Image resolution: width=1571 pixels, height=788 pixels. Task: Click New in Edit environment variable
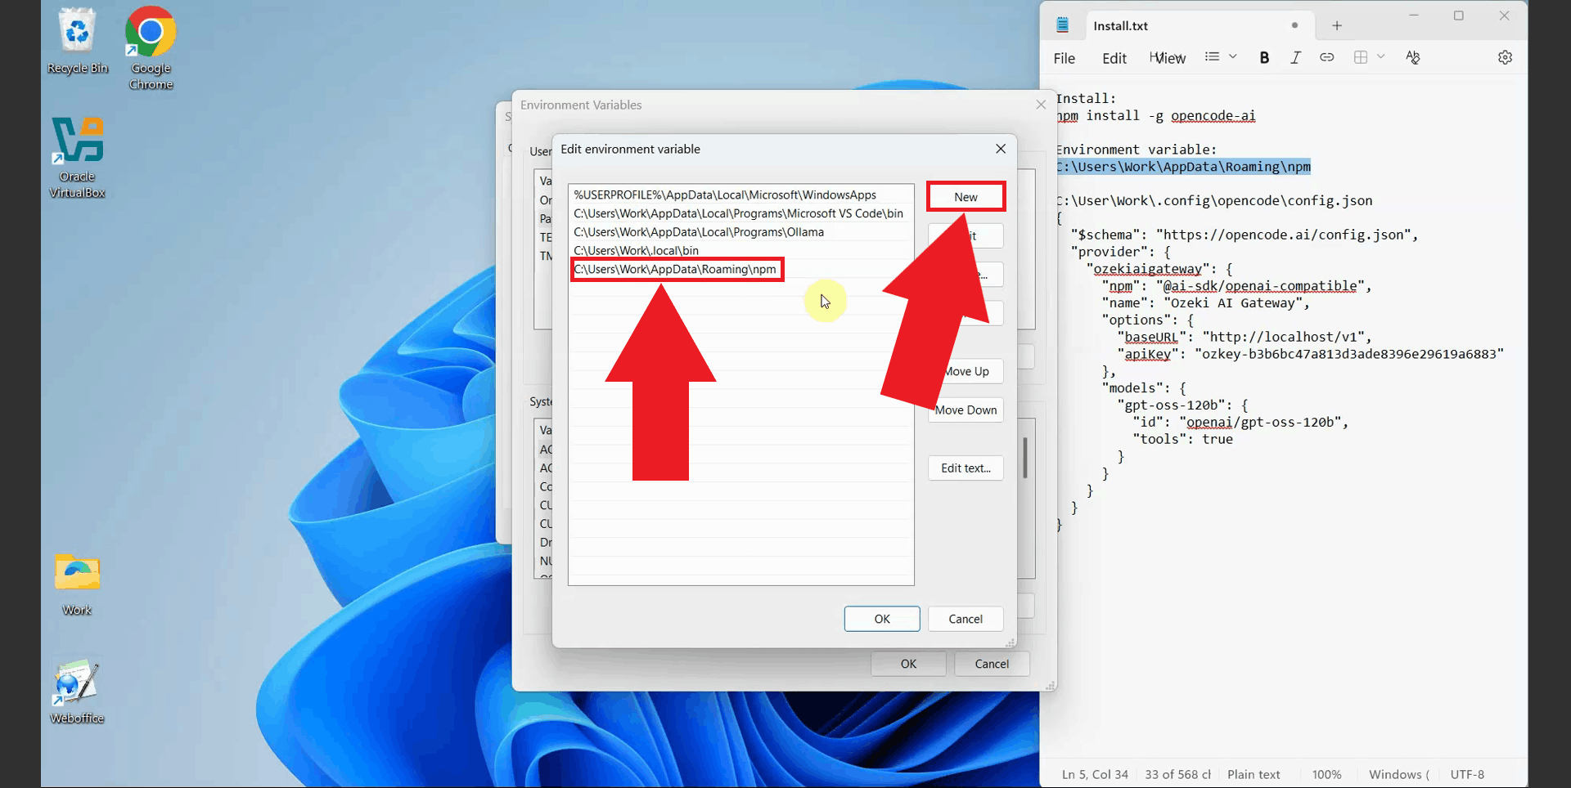pyautogui.click(x=966, y=197)
